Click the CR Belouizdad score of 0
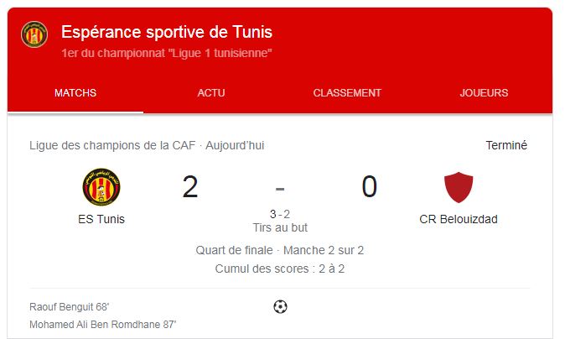This screenshot has width=565, height=339. pyautogui.click(x=369, y=187)
